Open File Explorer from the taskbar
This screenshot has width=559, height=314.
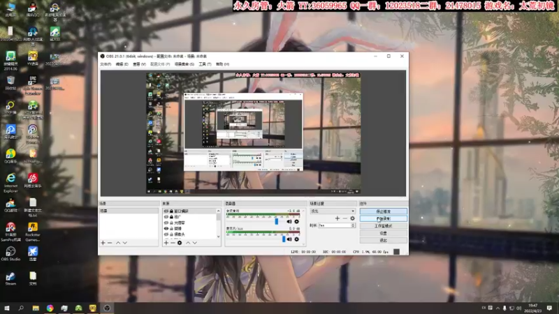pos(36,308)
